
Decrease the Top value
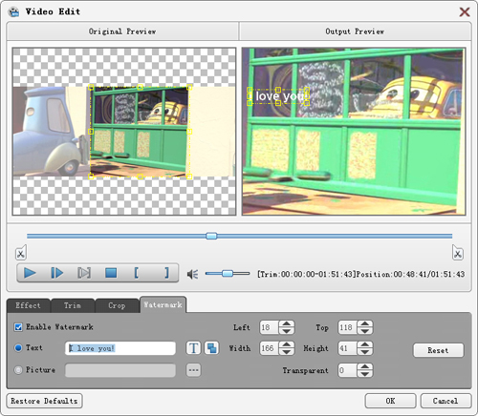(x=365, y=331)
